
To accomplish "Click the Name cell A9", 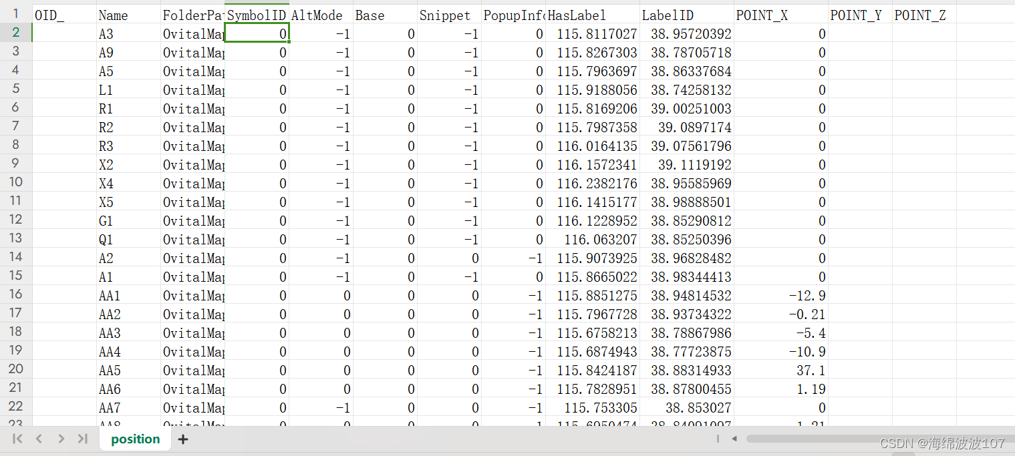I will 128,52.
